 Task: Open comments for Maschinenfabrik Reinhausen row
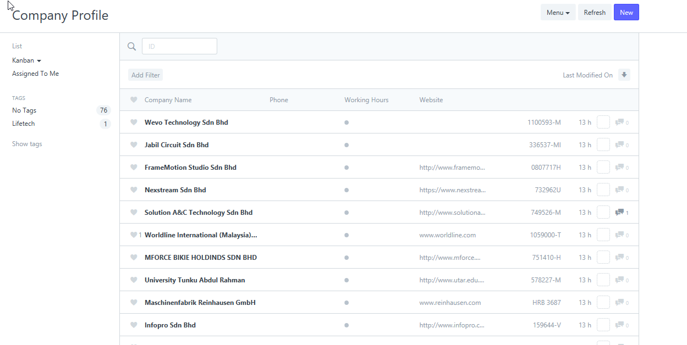622,303
